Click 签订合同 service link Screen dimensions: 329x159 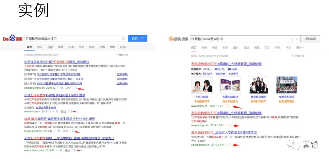pyautogui.click(x=233, y=74)
